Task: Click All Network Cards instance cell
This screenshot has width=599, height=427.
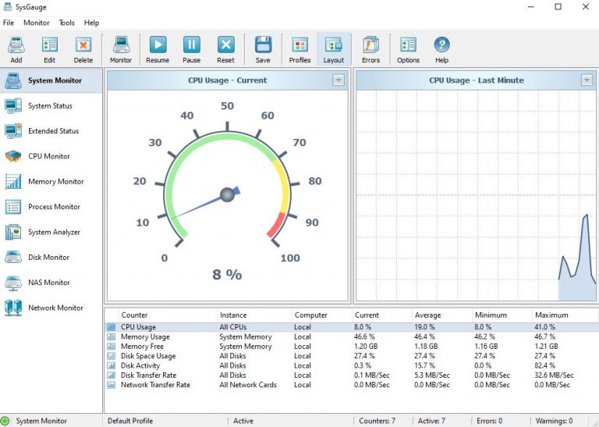Action: tap(248, 385)
